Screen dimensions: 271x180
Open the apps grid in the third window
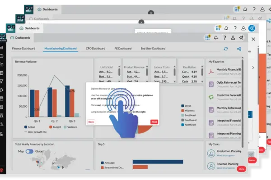218,28
